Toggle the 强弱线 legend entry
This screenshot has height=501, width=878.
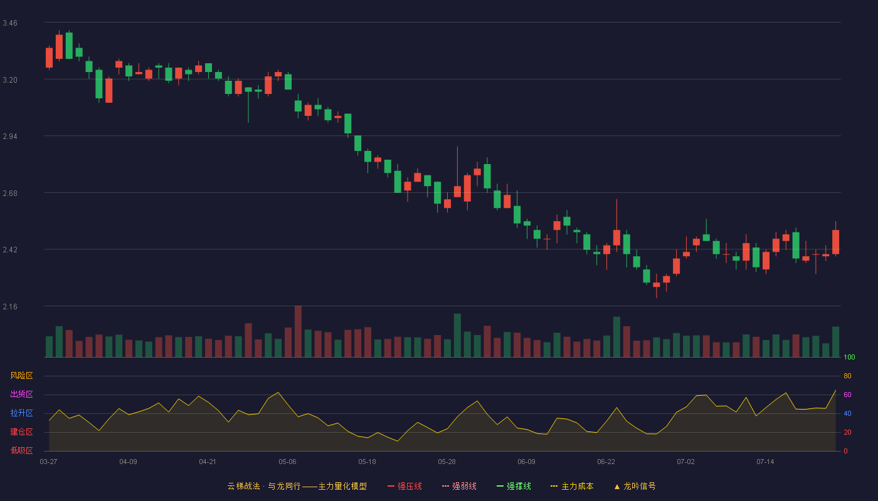click(x=459, y=486)
